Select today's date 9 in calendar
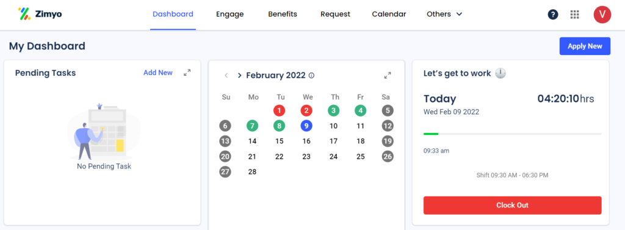Viewport: 625px width, 230px height. tap(306, 126)
